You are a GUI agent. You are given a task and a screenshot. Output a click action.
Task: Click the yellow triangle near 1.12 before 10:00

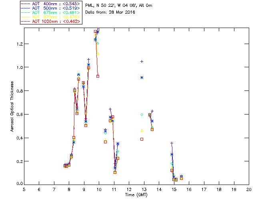(98, 53)
